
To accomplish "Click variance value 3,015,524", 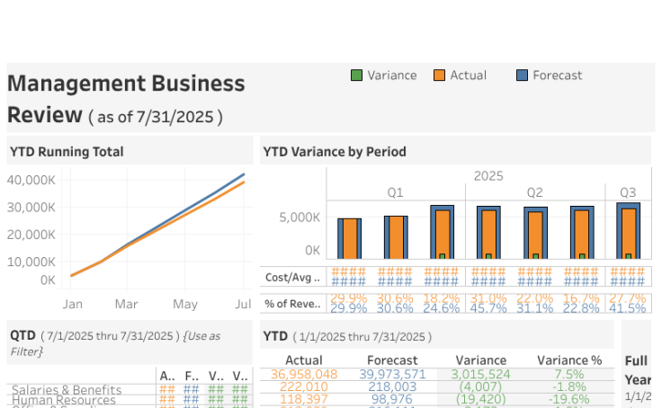I will pos(480,374).
